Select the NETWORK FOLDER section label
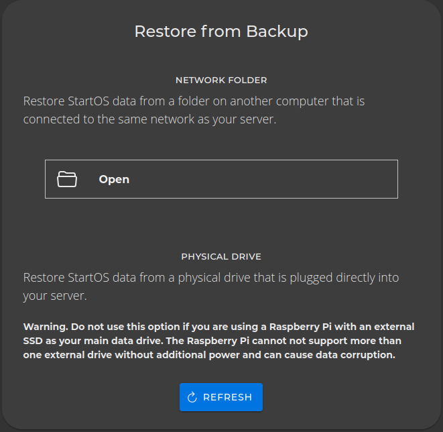This screenshot has height=432, width=443. point(221,80)
